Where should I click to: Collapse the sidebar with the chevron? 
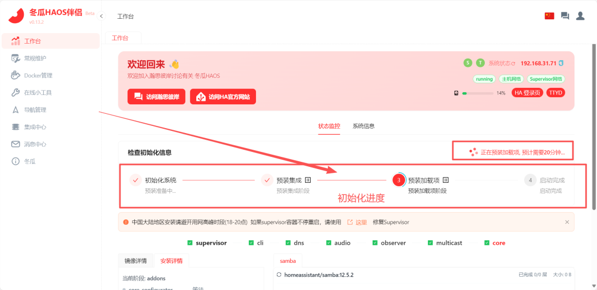point(101,16)
